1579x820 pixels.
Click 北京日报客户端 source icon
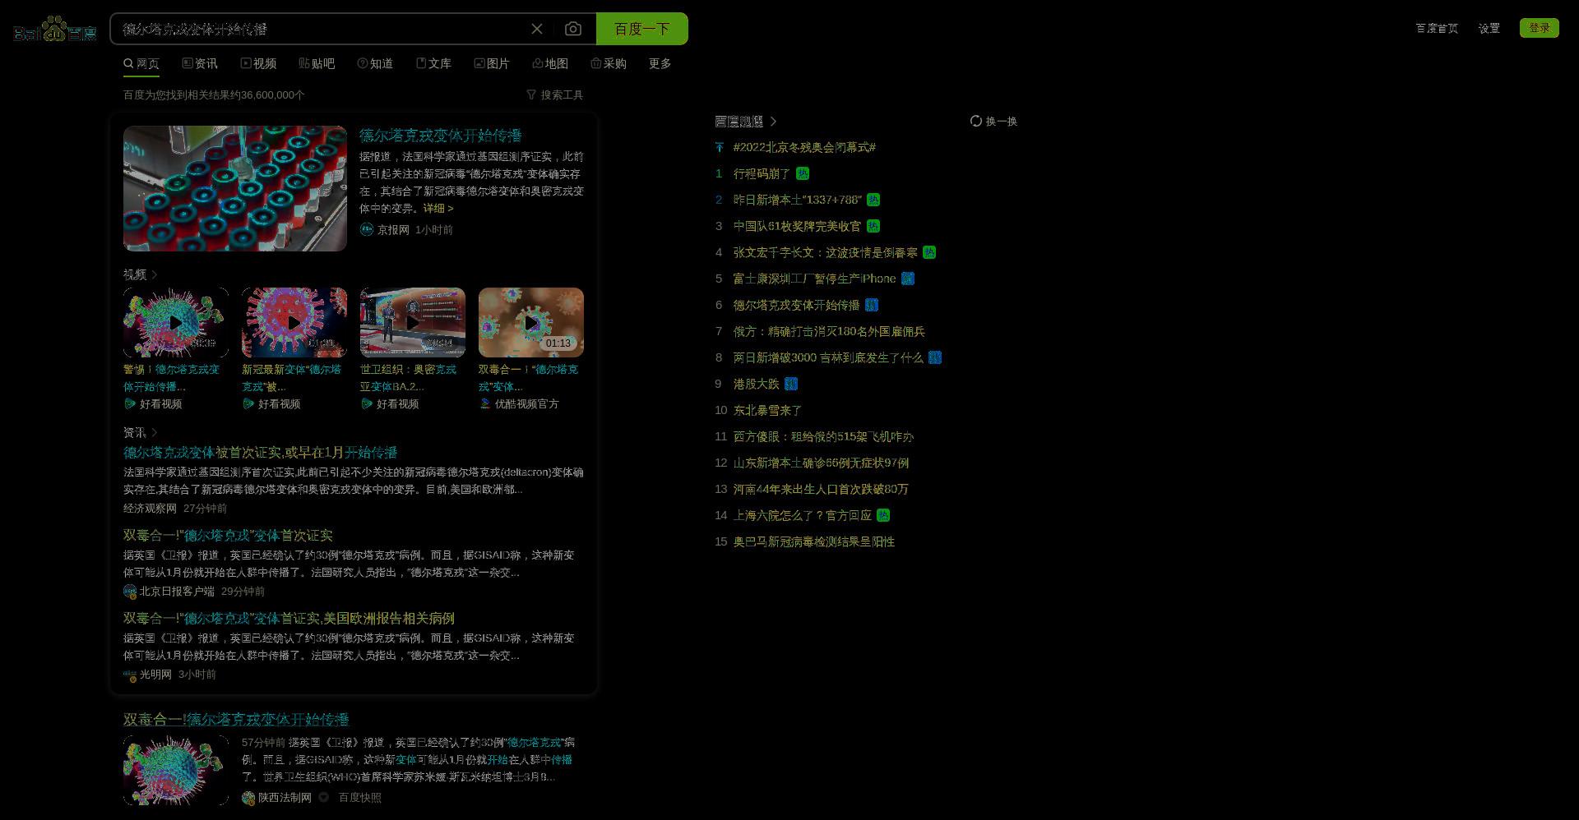(x=130, y=592)
